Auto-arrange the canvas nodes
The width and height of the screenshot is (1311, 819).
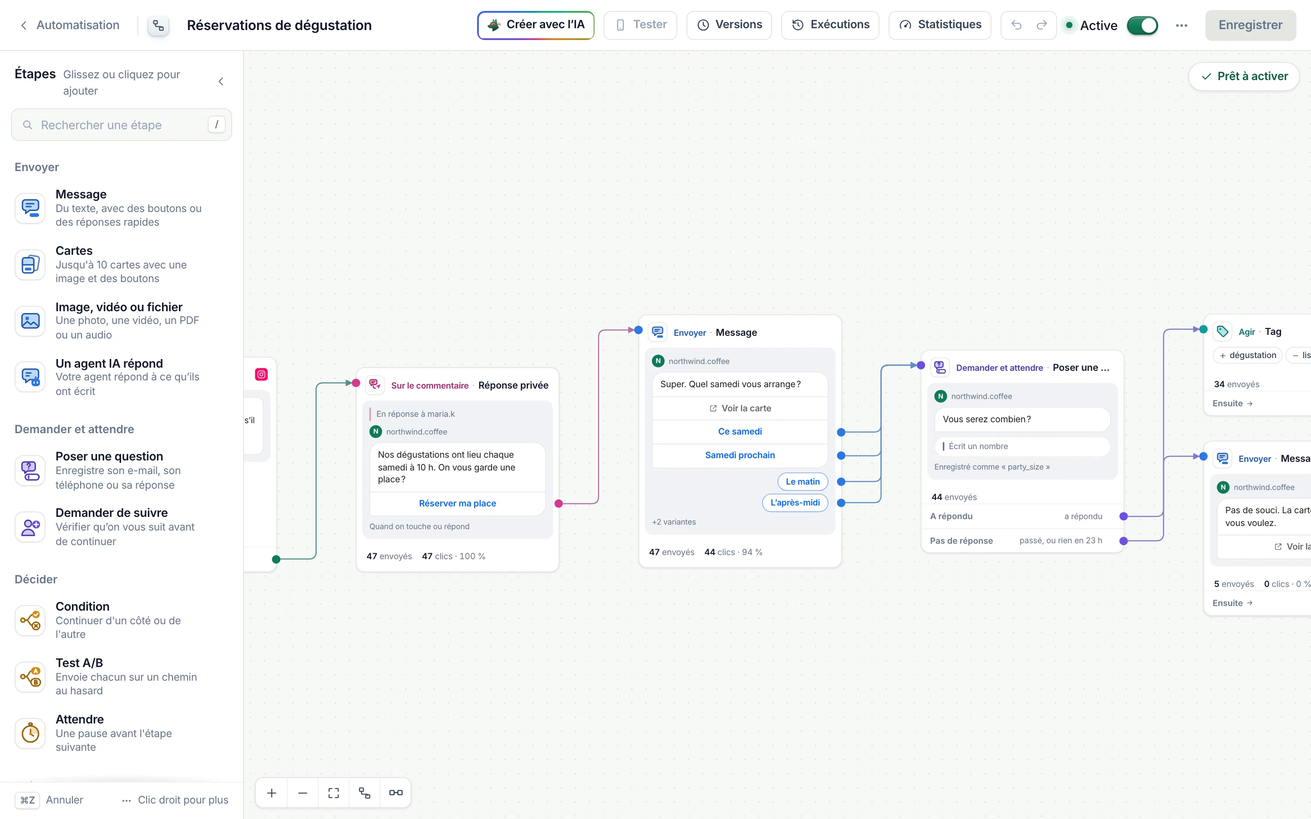click(365, 793)
